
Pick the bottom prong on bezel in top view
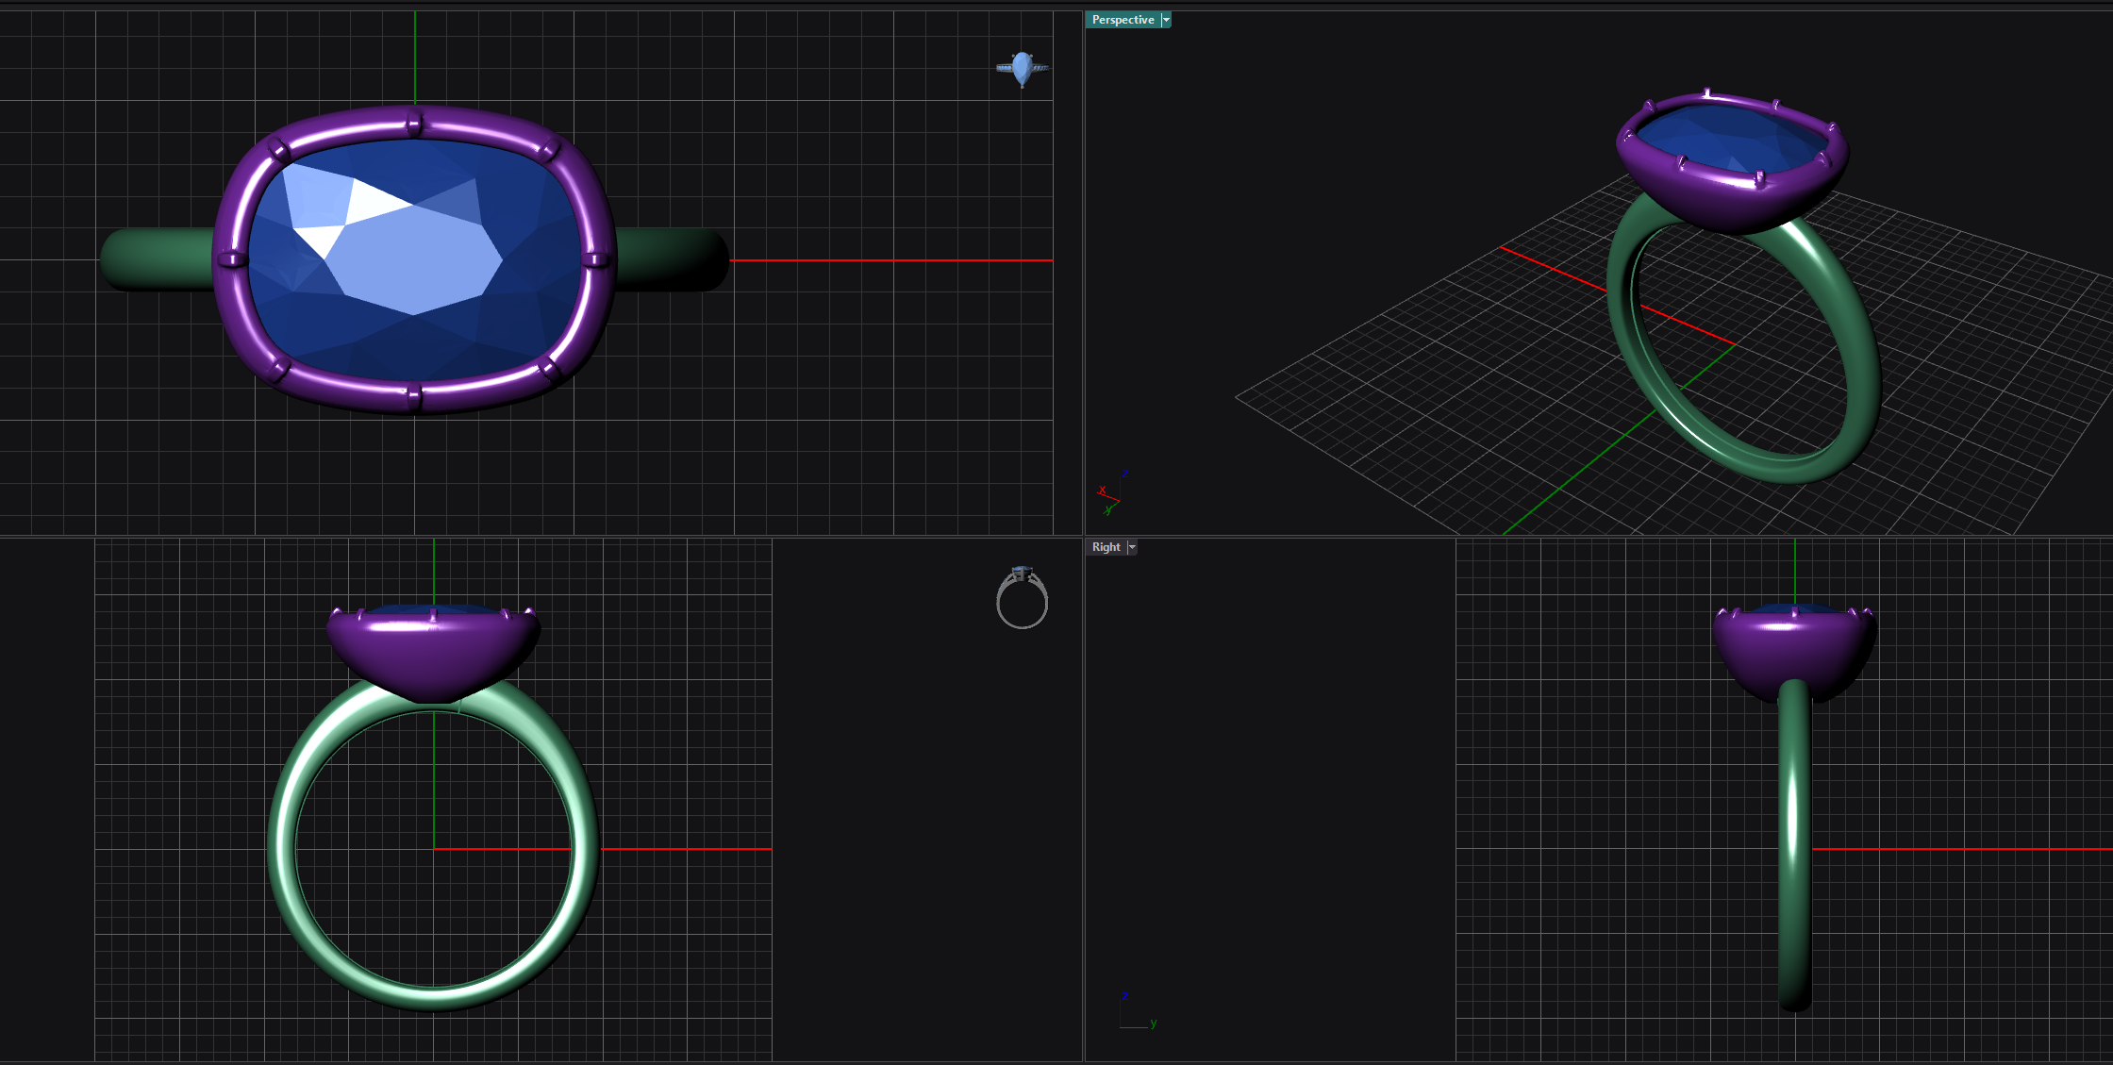point(414,397)
